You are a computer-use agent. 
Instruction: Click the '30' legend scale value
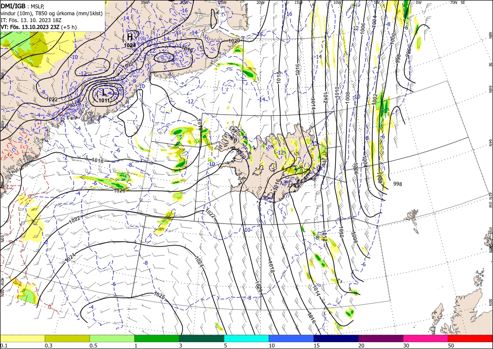pos(406,346)
